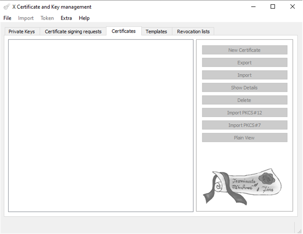Click the disabled Token menu

[47, 18]
